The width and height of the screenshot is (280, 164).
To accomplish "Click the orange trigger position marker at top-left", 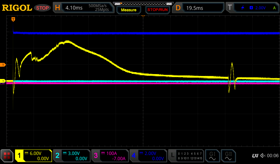I will (x=13, y=19).
